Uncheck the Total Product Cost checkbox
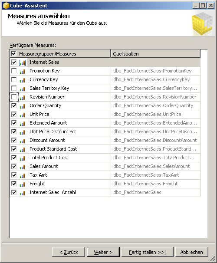 (x=14, y=158)
